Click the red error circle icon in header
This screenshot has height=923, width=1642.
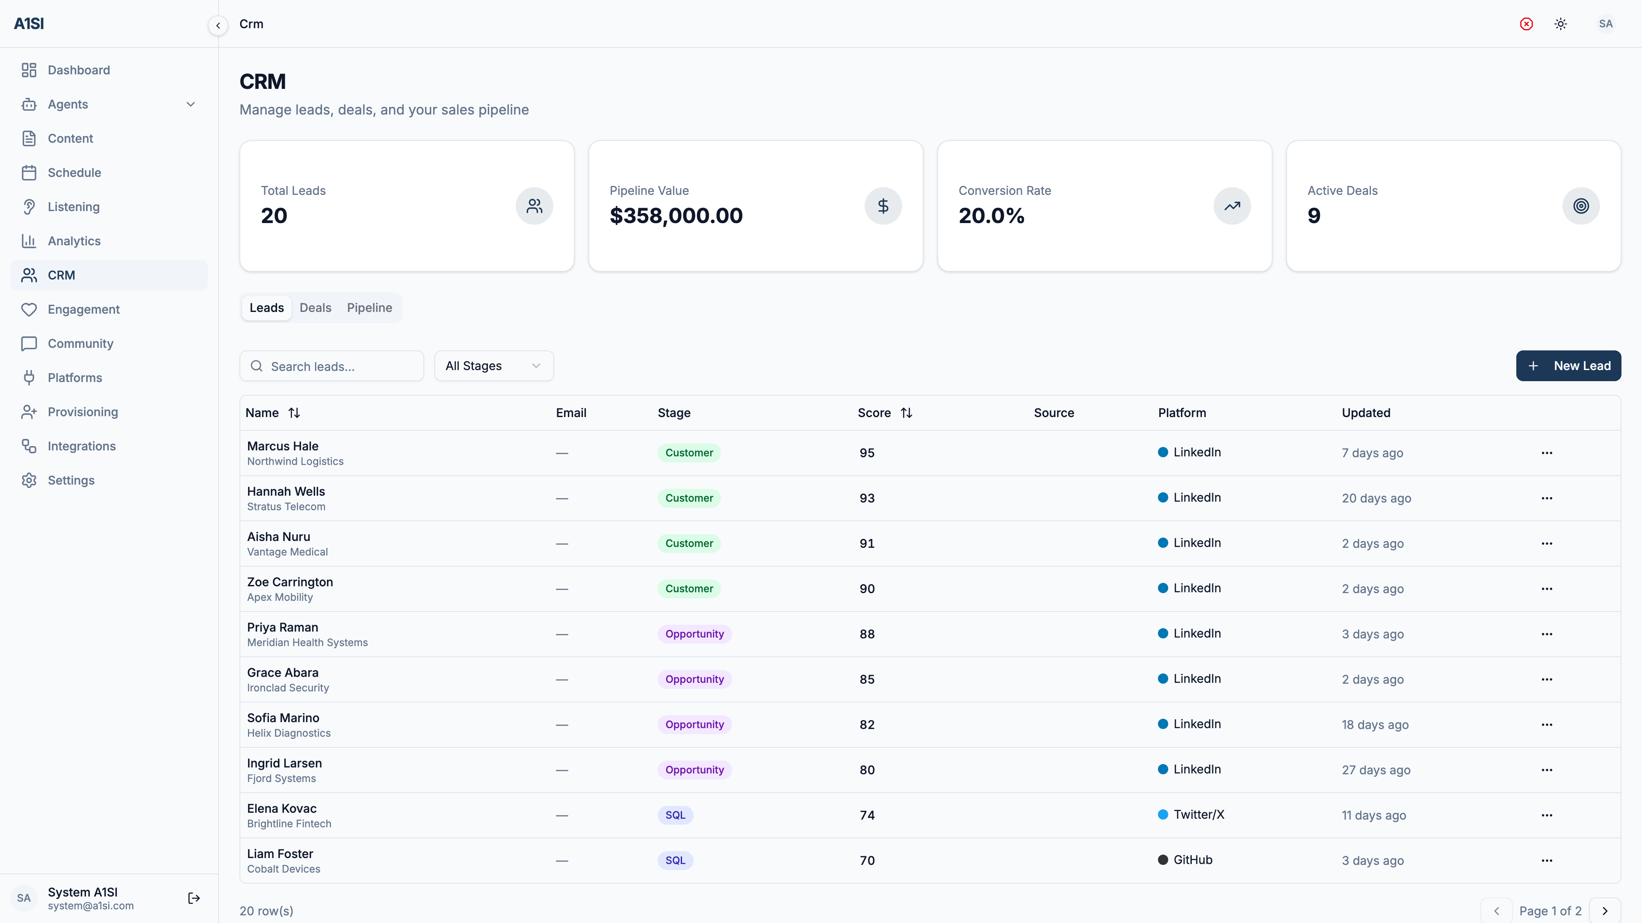click(x=1526, y=24)
